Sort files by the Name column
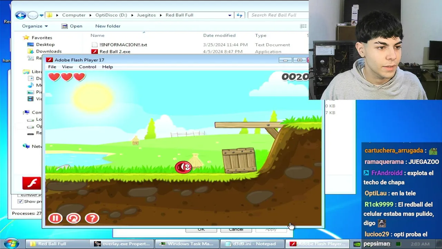 pos(97,35)
